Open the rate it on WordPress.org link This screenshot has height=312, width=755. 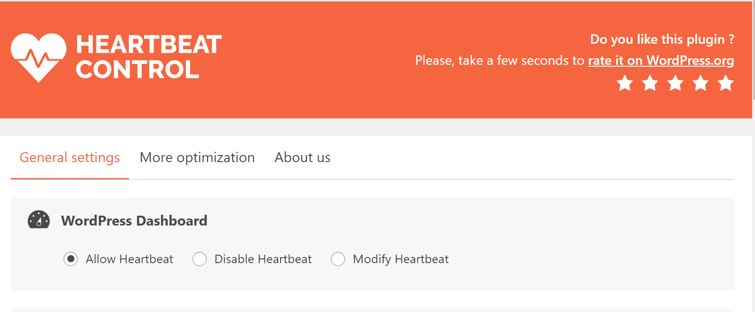pos(661,60)
